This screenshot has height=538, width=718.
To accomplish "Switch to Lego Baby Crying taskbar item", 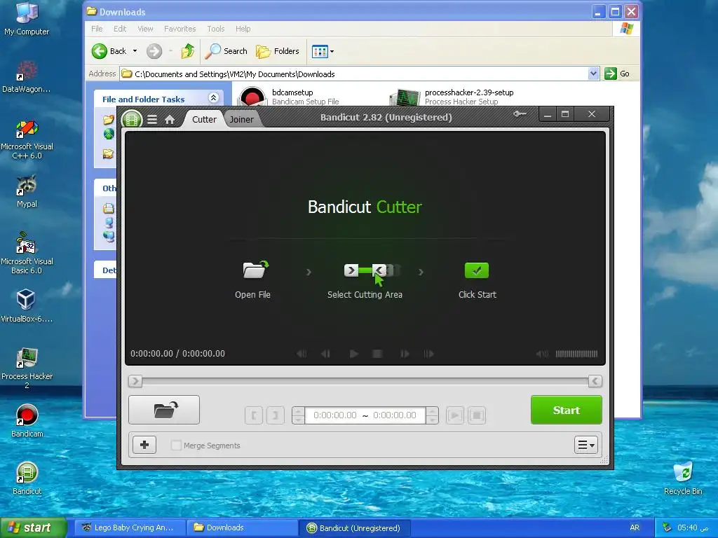I will tap(130, 527).
